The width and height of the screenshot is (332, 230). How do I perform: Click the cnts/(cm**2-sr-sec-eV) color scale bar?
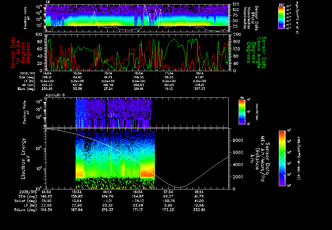282,158
